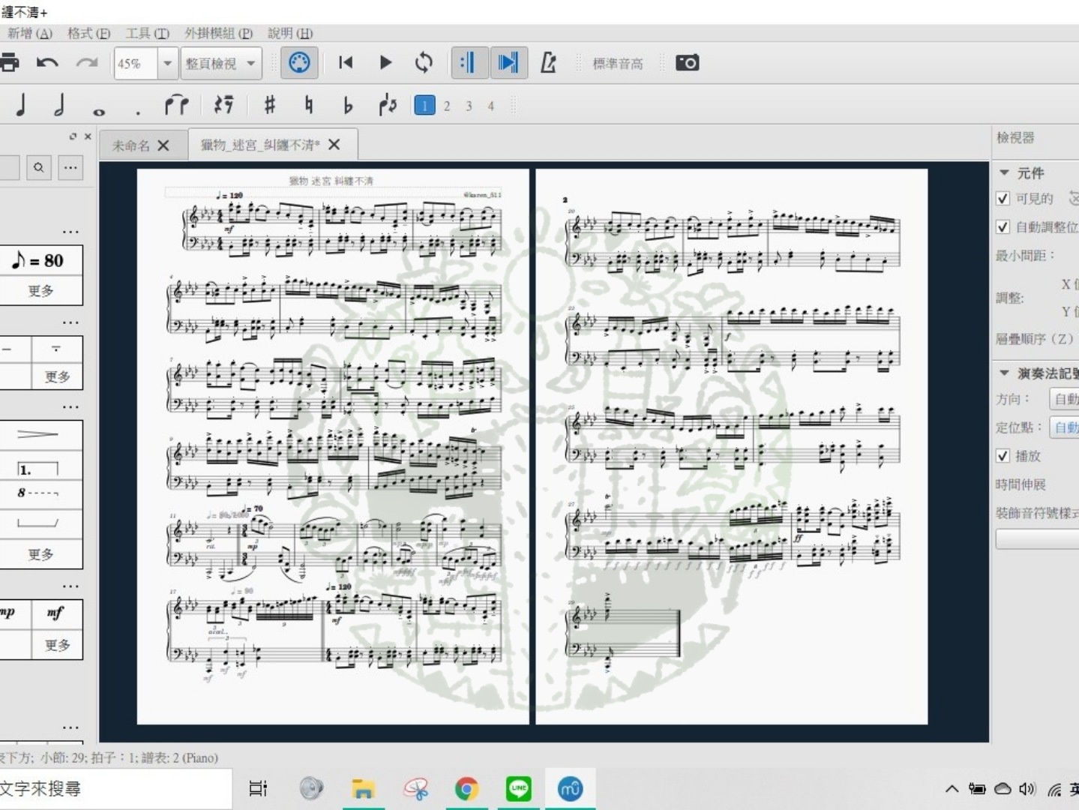The image size is (1079, 810).
Task: Undo the last action
Action: point(47,63)
